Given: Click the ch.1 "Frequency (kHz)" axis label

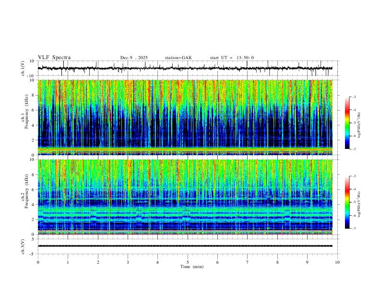Looking at the screenshot, I should tap(27, 112).
